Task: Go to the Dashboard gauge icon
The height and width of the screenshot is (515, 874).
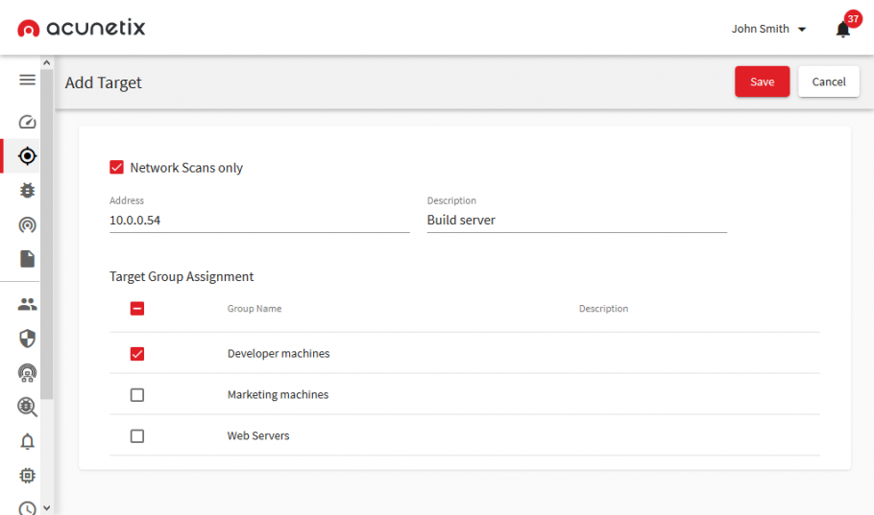Action: 27,122
